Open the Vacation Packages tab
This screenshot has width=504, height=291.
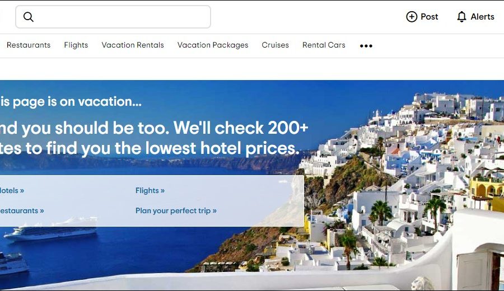213,45
